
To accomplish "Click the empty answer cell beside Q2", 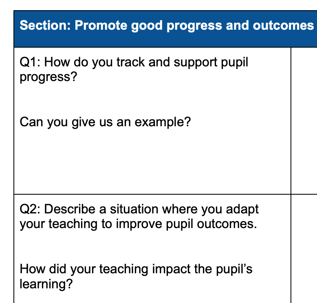I will 304,248.
